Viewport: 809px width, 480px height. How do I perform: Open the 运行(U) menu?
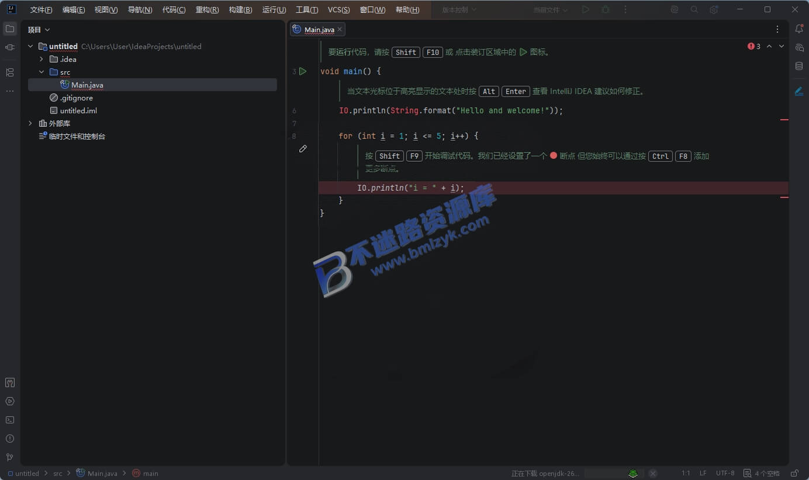click(274, 10)
